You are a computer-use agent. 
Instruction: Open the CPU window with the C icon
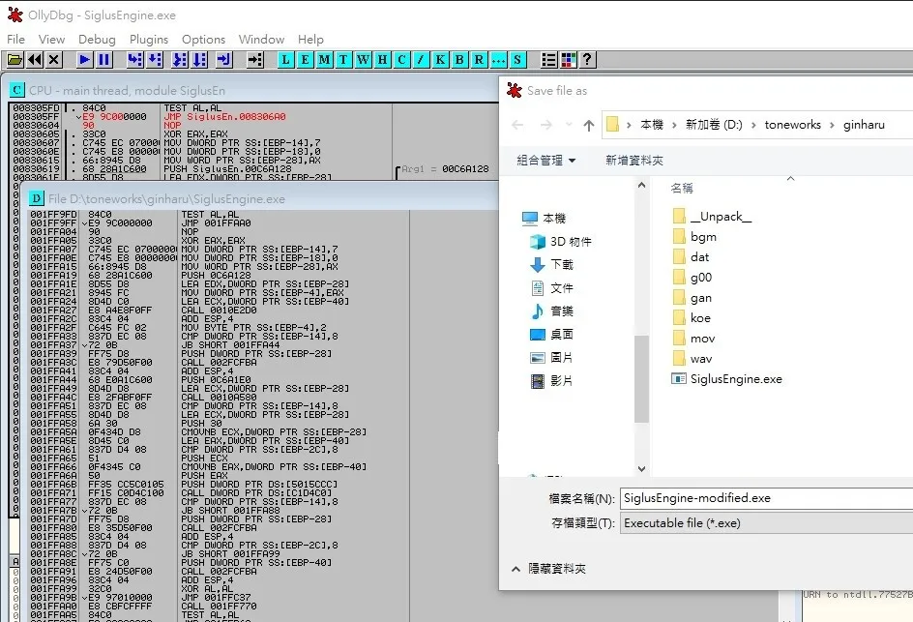401,60
